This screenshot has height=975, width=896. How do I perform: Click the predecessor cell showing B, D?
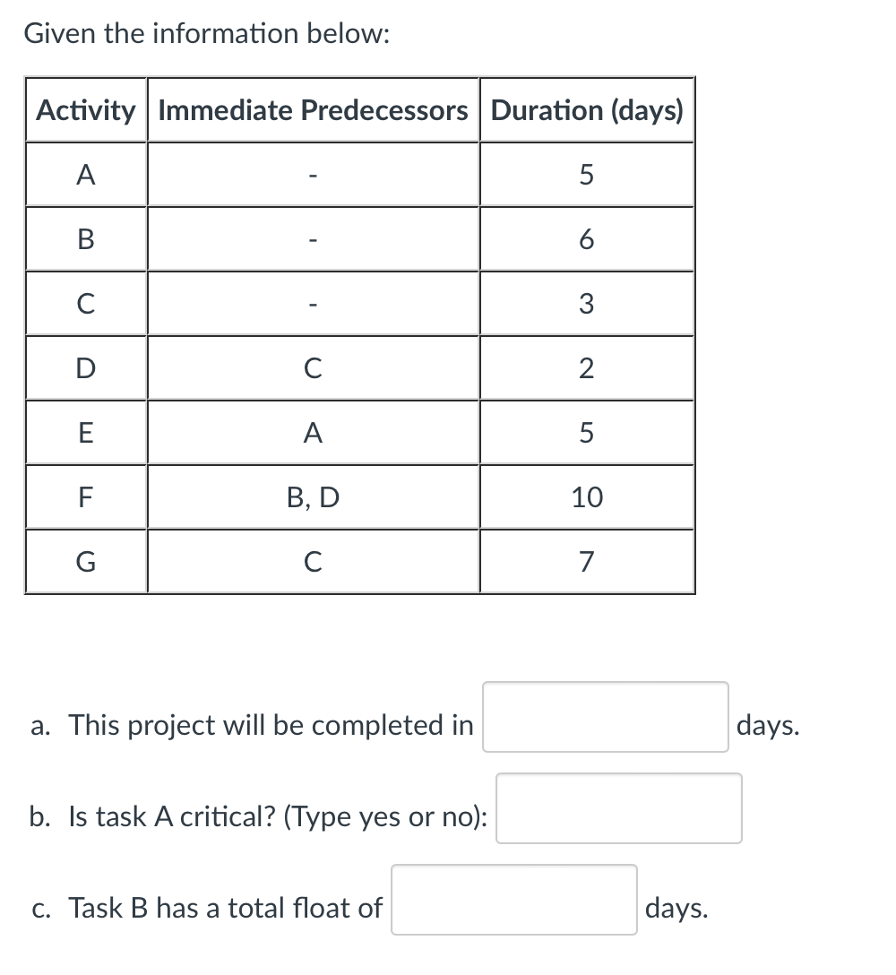click(313, 497)
